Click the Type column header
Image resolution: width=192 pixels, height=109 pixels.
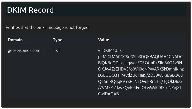(57, 40)
